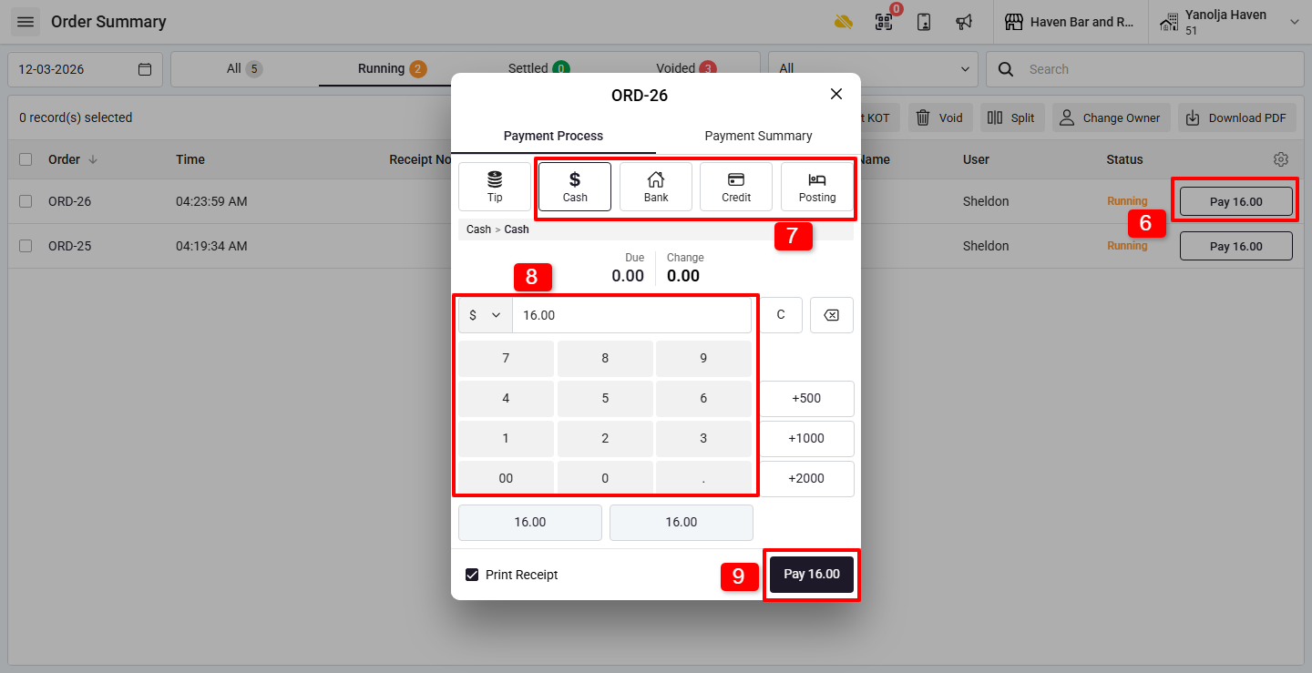Switch to Payment Process tab
This screenshot has width=1312, height=673.
(553, 136)
